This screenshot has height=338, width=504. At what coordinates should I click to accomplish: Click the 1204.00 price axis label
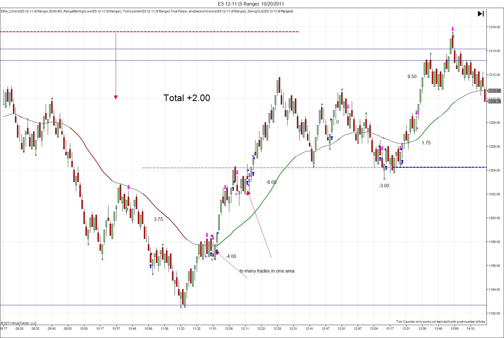tap(494, 170)
